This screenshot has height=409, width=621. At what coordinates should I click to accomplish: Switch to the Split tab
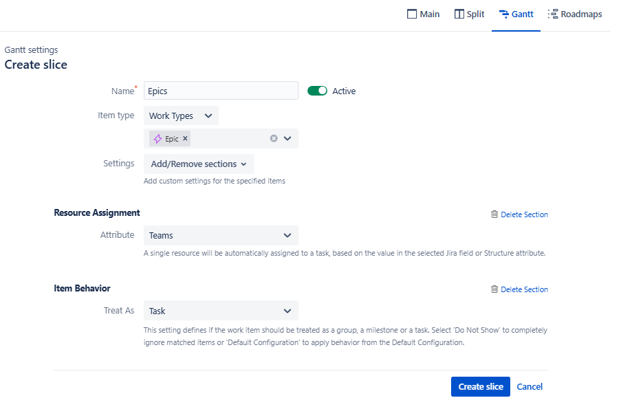(475, 14)
